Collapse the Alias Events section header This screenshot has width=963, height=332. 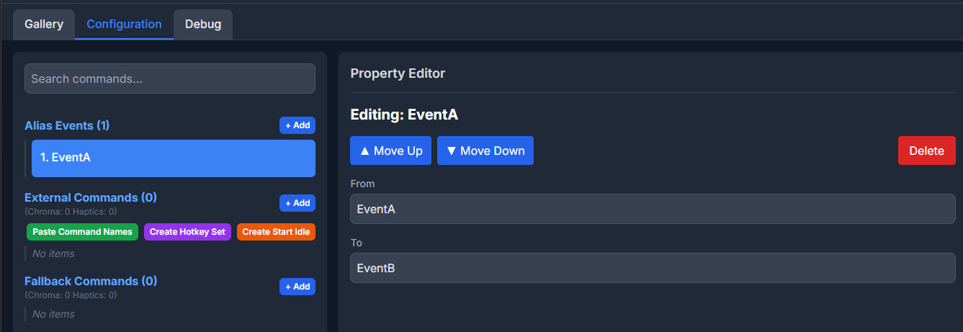[67, 125]
